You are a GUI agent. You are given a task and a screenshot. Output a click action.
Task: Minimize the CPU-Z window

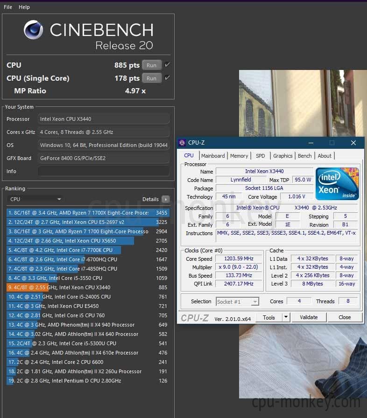click(311, 143)
